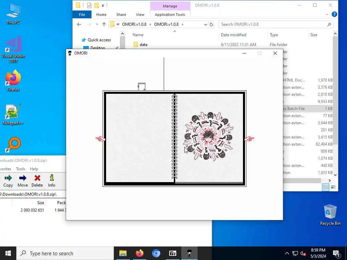Sort by the Size column header in Explorer
This screenshot has height=260, width=347.
(313, 35)
